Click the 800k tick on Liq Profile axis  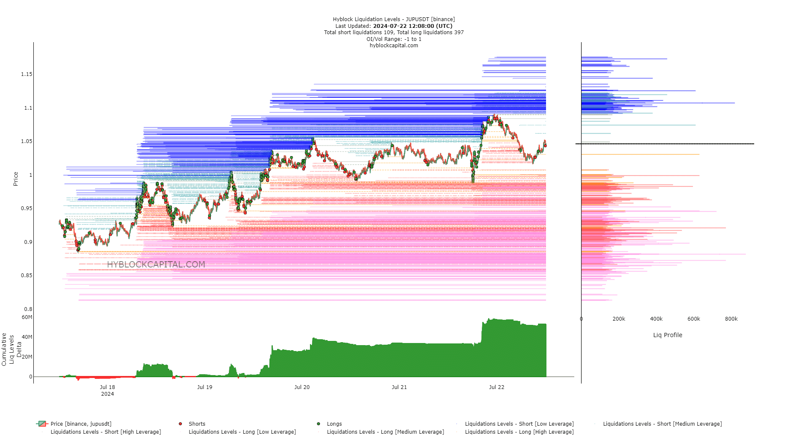coord(731,319)
